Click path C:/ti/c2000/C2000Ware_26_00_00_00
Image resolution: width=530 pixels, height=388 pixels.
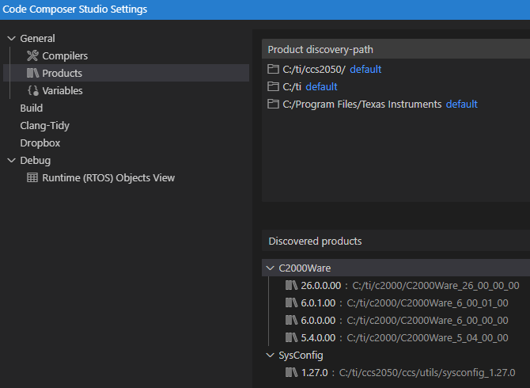pyautogui.click(x=436, y=286)
